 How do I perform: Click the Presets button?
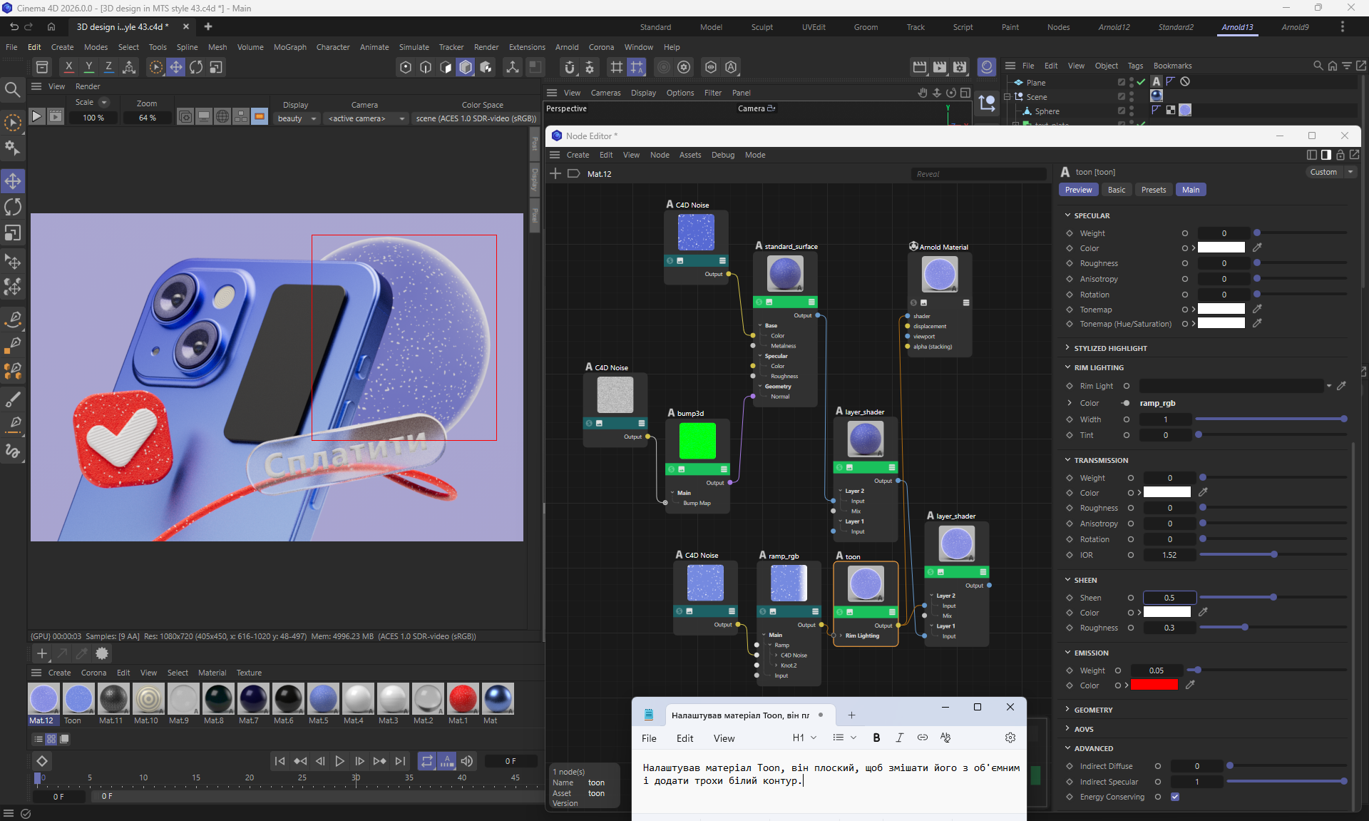tap(1153, 190)
